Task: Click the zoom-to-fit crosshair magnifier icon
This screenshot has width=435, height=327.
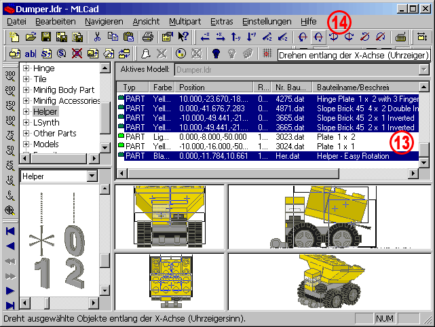Action: pos(10,210)
